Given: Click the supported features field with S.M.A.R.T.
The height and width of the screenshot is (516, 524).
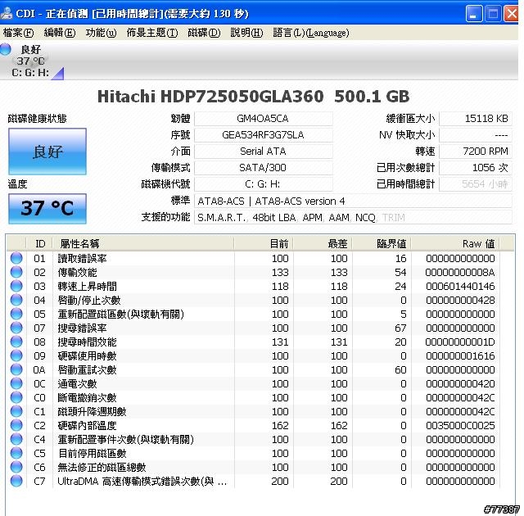Looking at the screenshot, I should coord(353,218).
